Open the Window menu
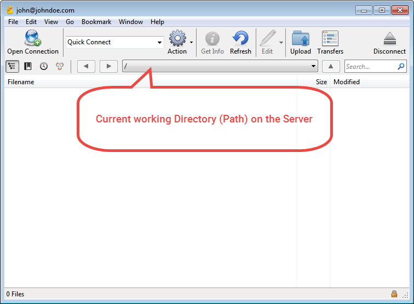The image size is (414, 304). (131, 22)
